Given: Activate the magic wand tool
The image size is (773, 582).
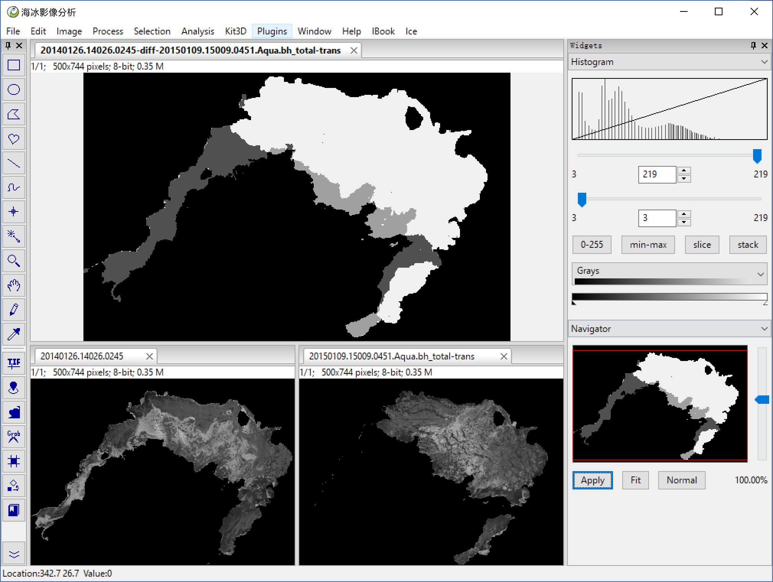Looking at the screenshot, I should click(14, 236).
